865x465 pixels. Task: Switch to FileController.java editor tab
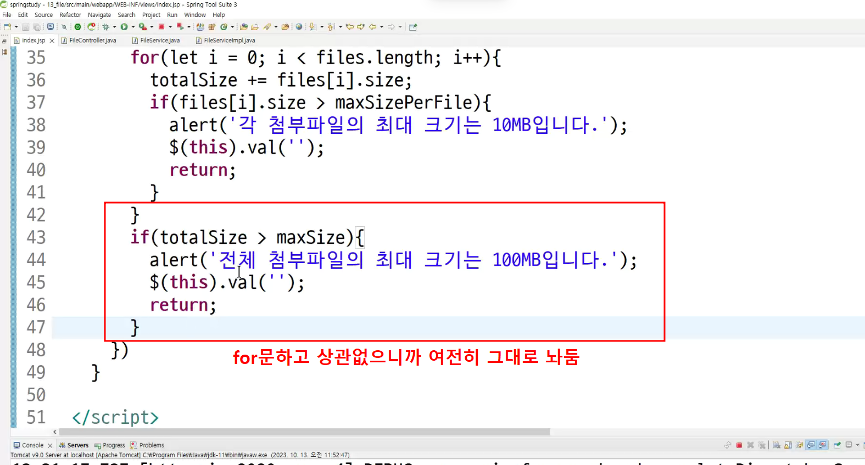89,40
